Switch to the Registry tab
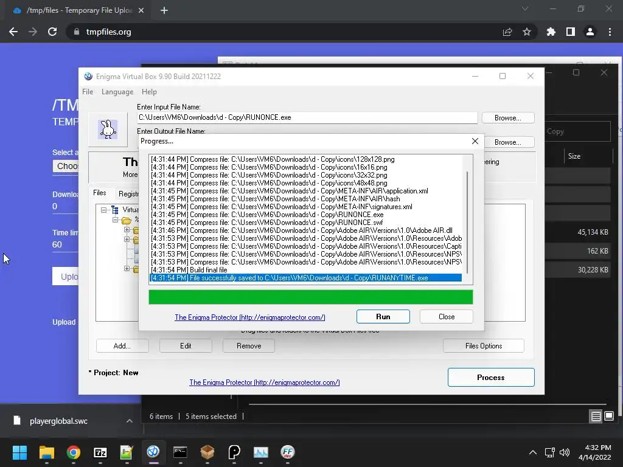The width and height of the screenshot is (623, 467). pos(128,194)
